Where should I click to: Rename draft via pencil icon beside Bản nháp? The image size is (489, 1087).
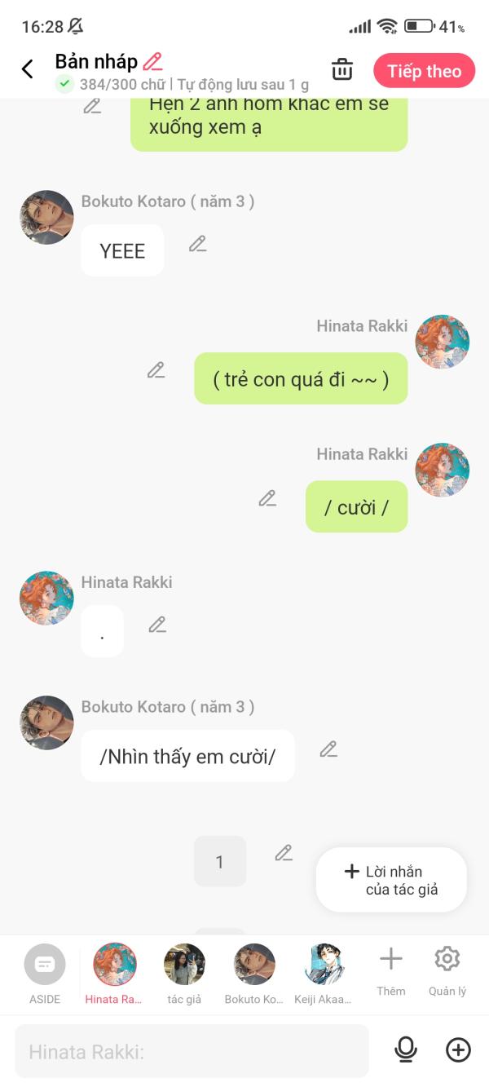tap(152, 61)
